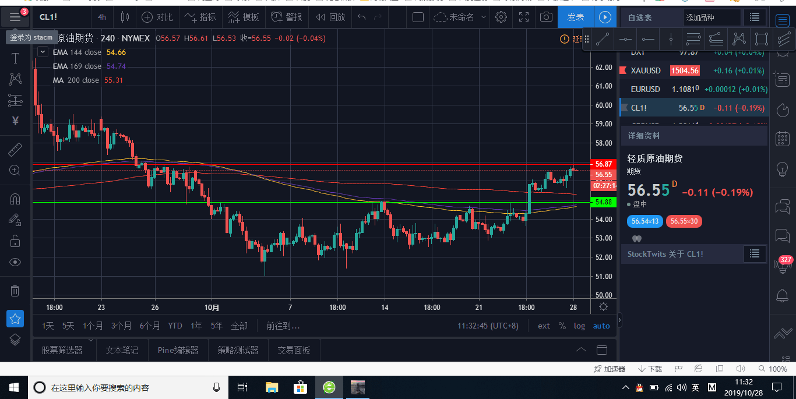Enter fullscreen mode
This screenshot has width=796, height=399.
tap(524, 17)
